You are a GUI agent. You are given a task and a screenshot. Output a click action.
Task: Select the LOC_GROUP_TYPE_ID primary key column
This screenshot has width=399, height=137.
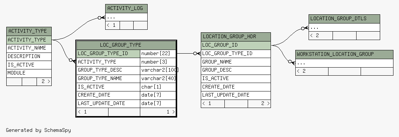pos(109,53)
